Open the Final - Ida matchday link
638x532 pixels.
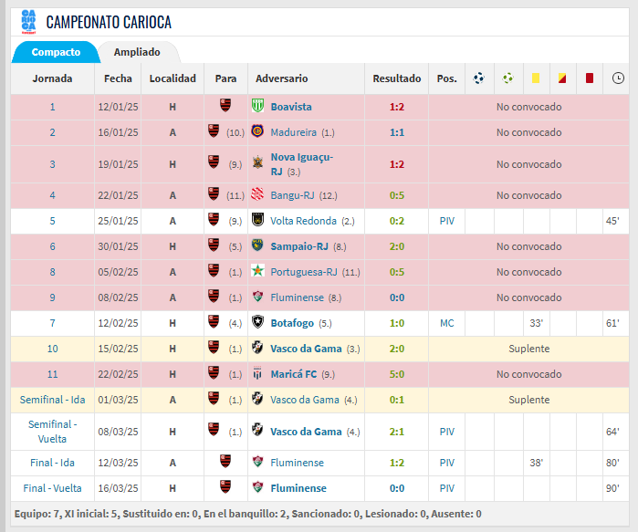pyautogui.click(x=53, y=463)
